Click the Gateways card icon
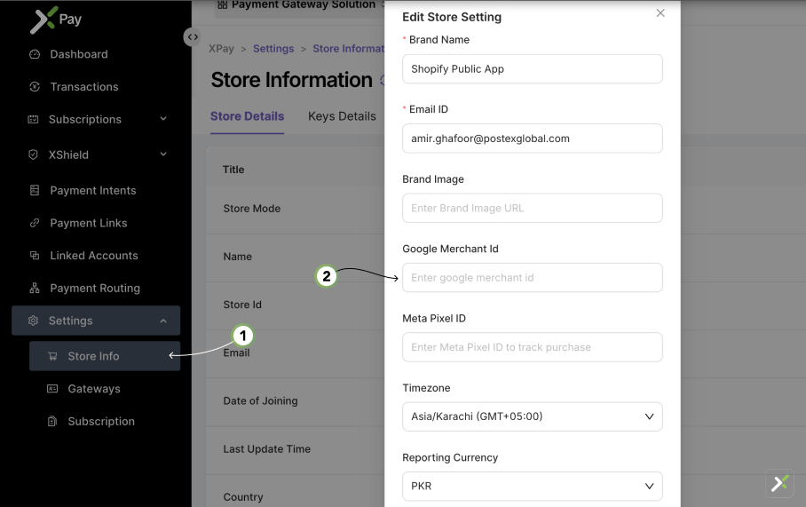 [52, 389]
